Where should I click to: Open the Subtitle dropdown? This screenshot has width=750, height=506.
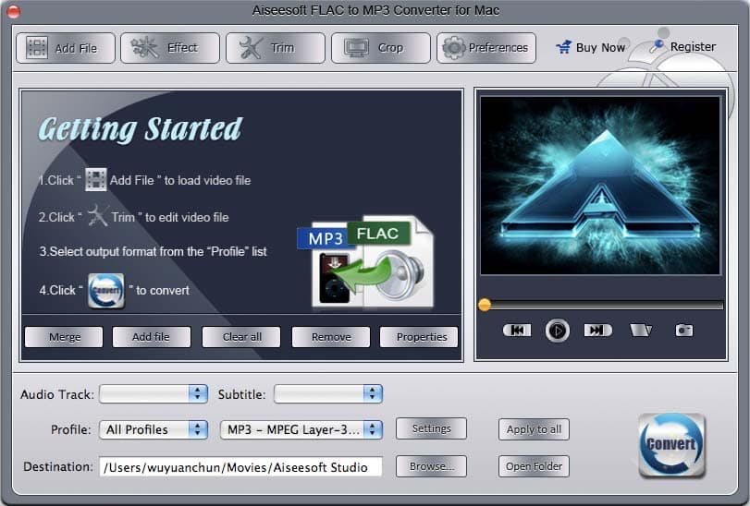click(328, 394)
